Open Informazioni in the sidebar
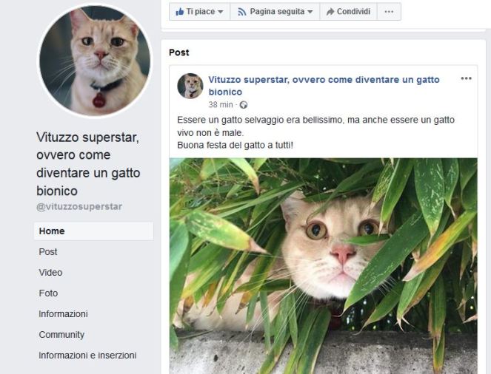The height and width of the screenshot is (374, 491). 63,314
